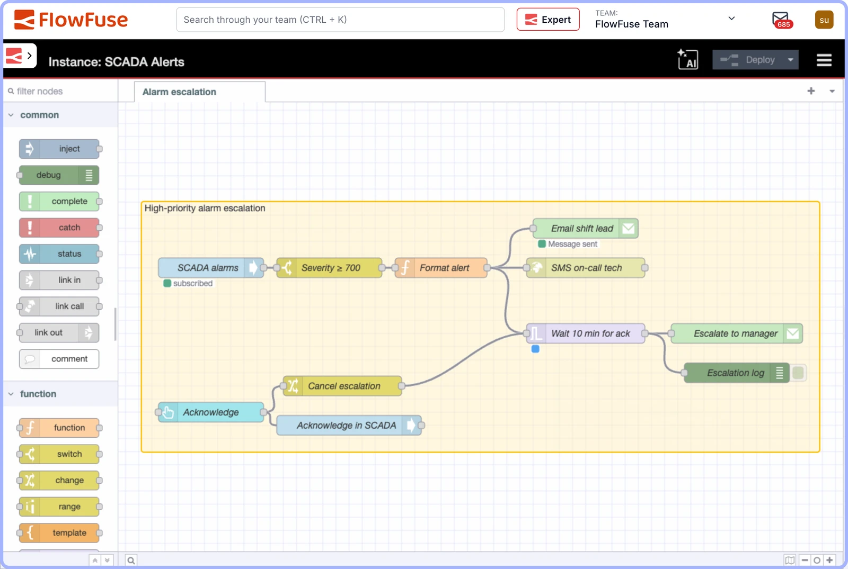Select the function palette node
This screenshot has width=848, height=569.
pyautogui.click(x=59, y=428)
